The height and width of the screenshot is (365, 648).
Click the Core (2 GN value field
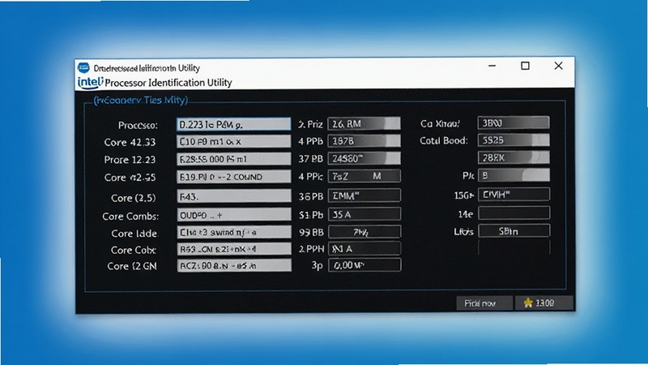(234, 265)
